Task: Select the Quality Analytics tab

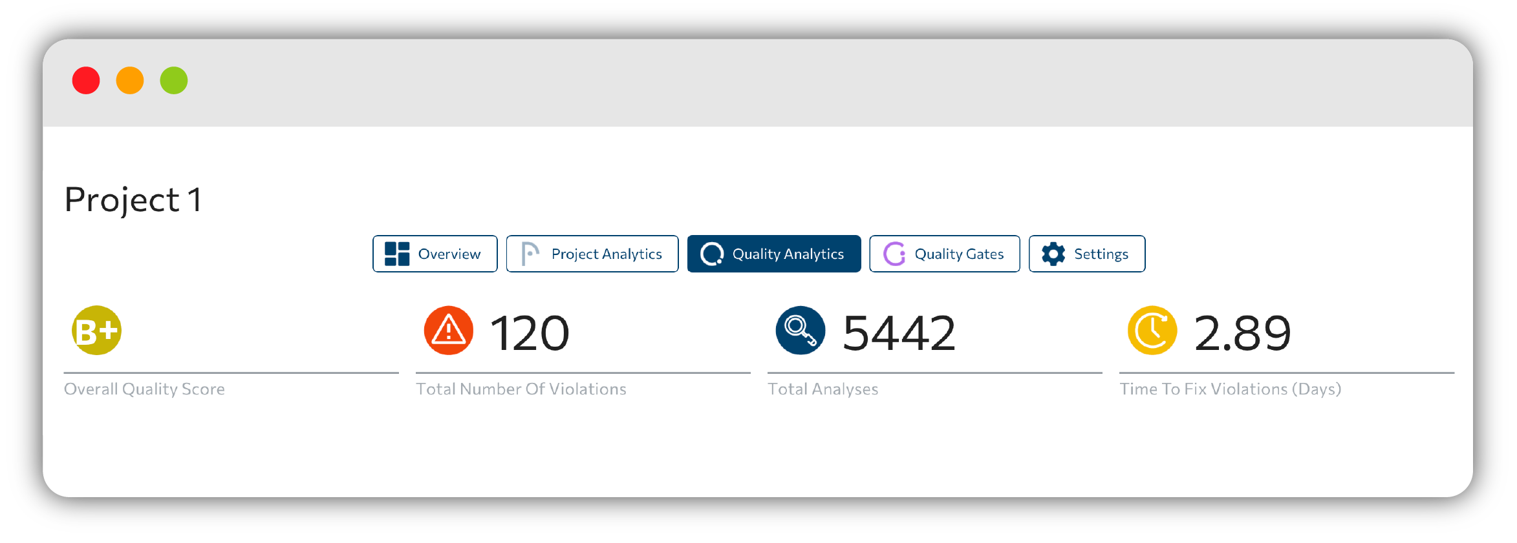Action: pyautogui.click(x=774, y=254)
